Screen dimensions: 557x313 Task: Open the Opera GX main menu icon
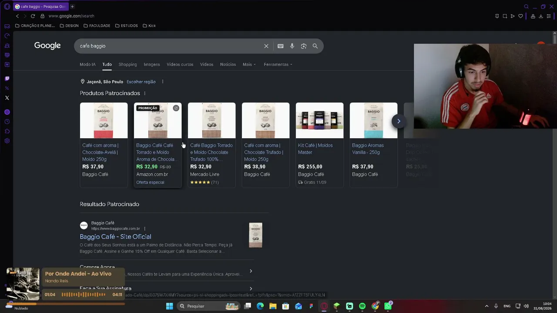click(x=7, y=7)
